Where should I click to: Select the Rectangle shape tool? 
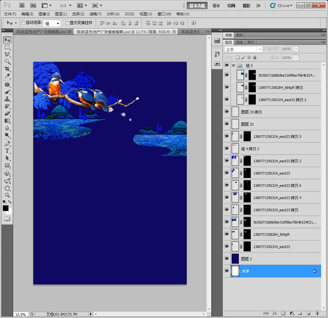click(7, 165)
